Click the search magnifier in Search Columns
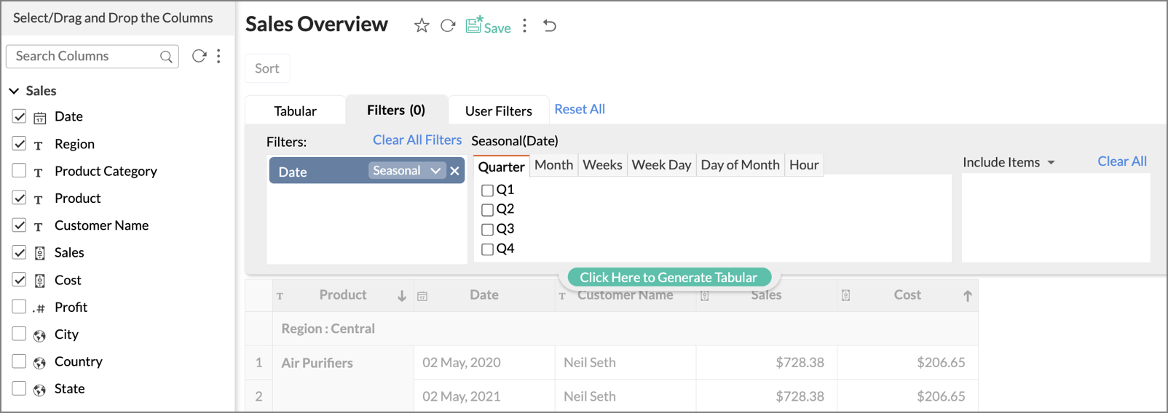Viewport: 1168px width, 413px height. tap(166, 57)
